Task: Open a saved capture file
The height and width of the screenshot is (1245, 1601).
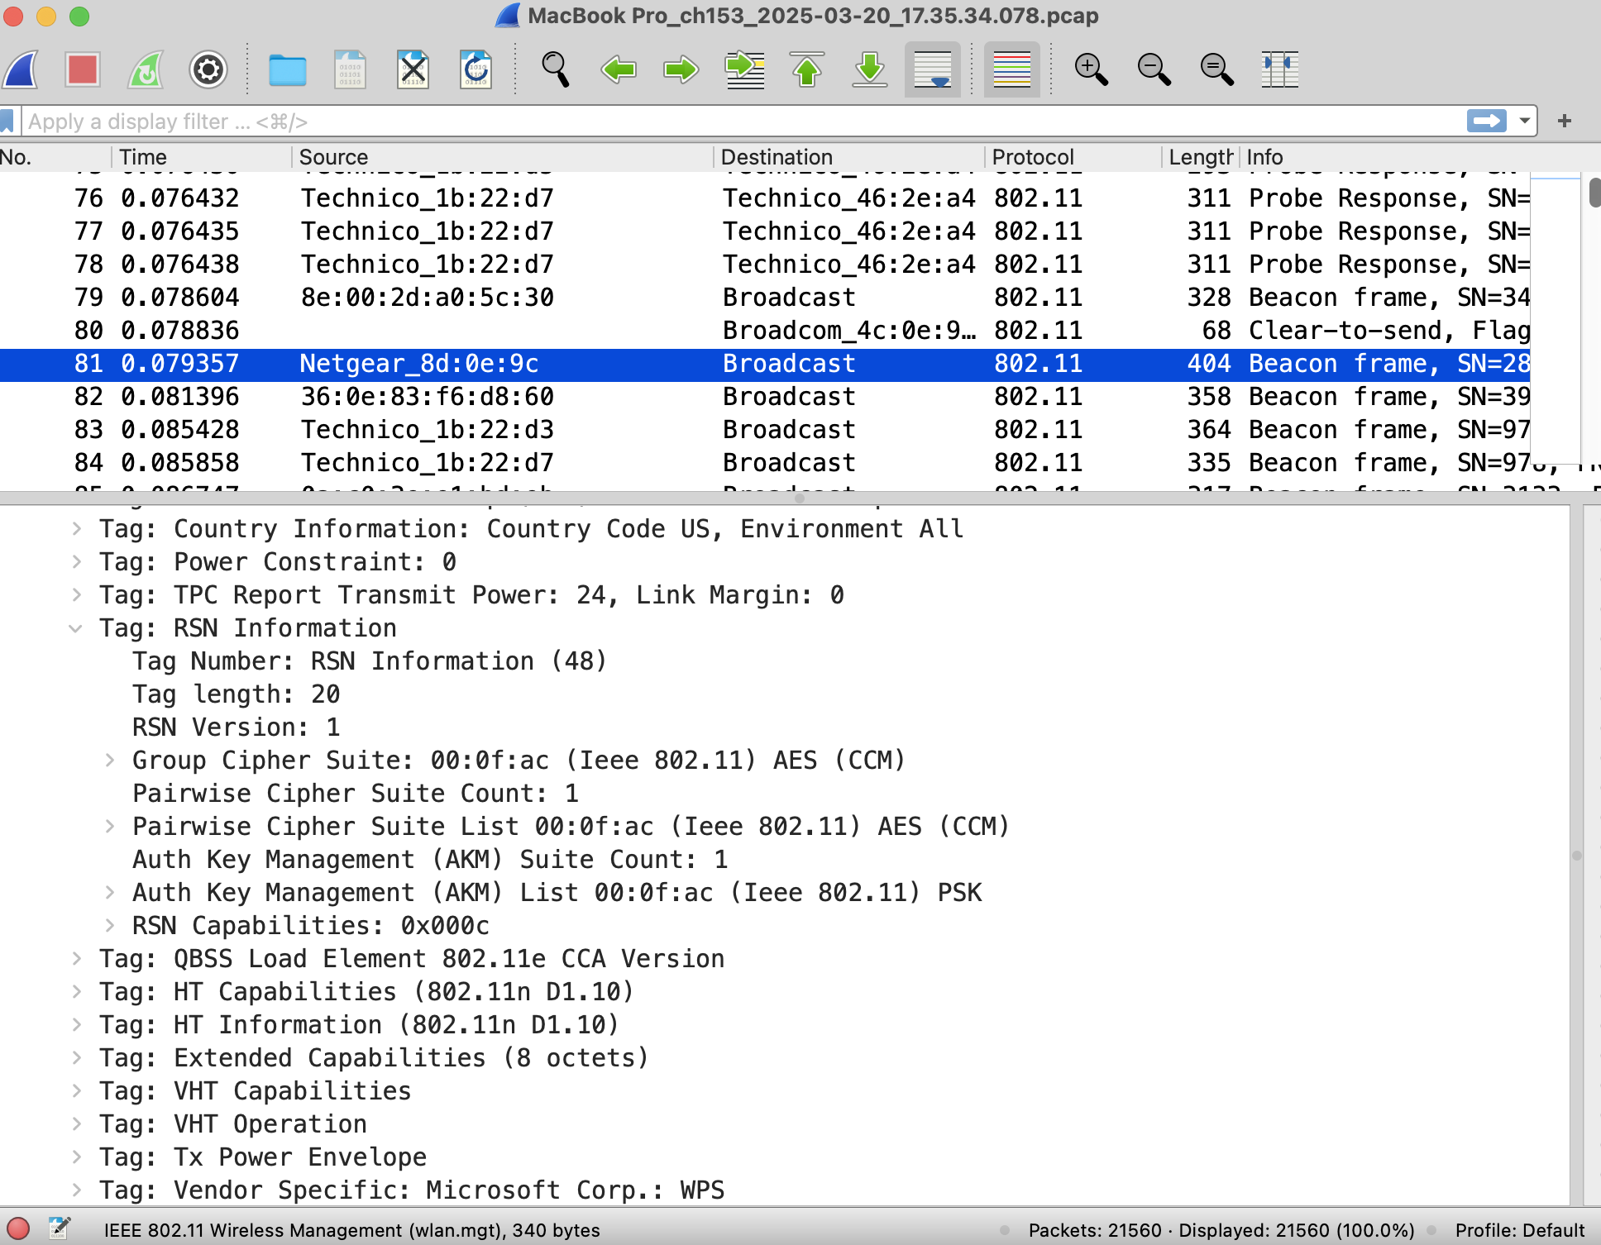Action: click(287, 69)
